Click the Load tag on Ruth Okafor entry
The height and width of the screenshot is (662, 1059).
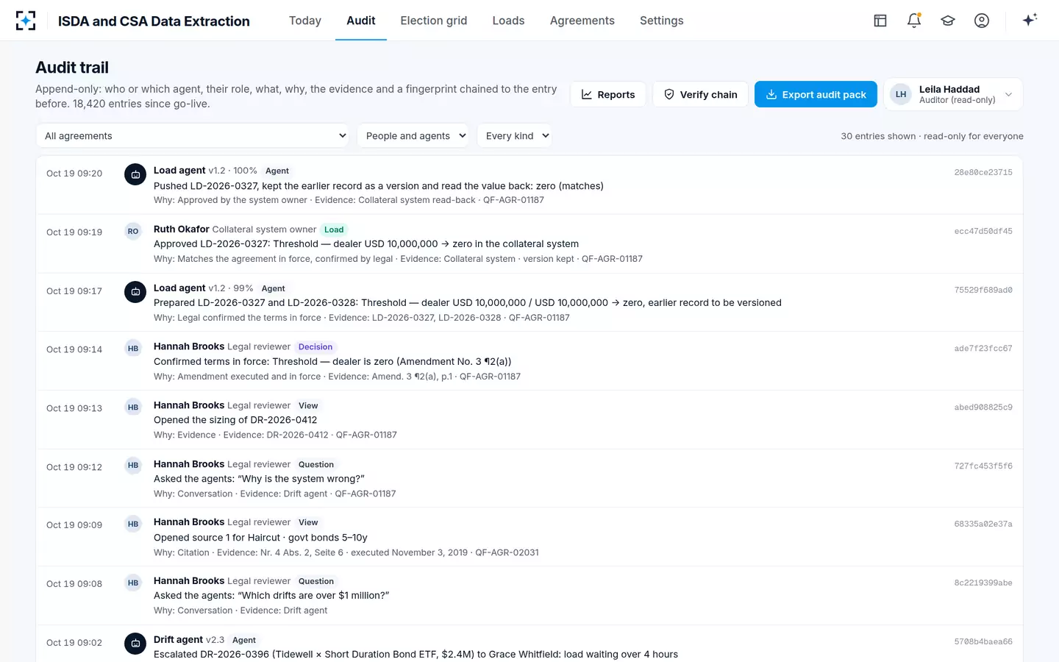334,229
